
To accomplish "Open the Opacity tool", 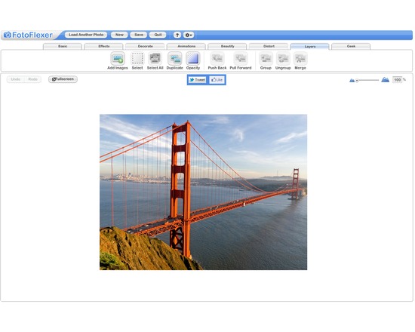I will click(x=193, y=59).
